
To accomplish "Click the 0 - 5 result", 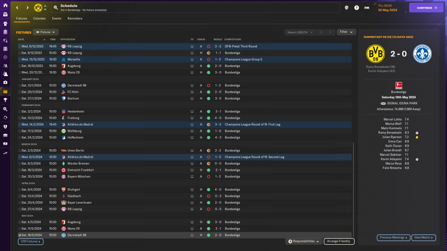I will pyautogui.click(x=218, y=209).
